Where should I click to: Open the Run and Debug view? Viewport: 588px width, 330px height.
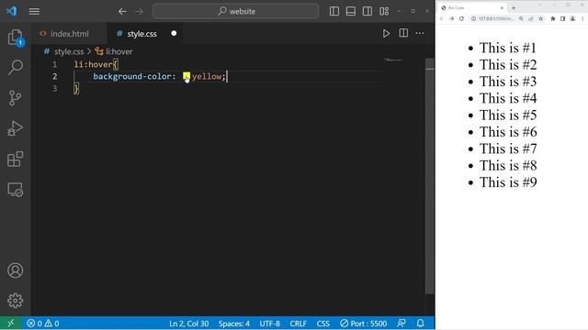tap(15, 128)
